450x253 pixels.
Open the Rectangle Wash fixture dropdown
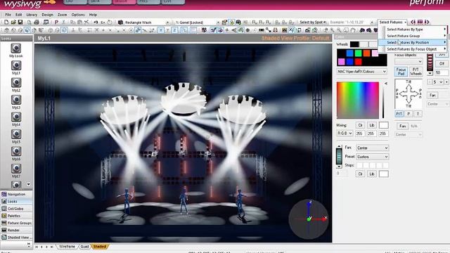[x=167, y=22]
